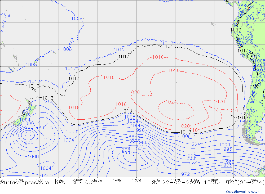Click the red 1020 label right of 1024
The width and height of the screenshot is (265, 194).
(219, 101)
